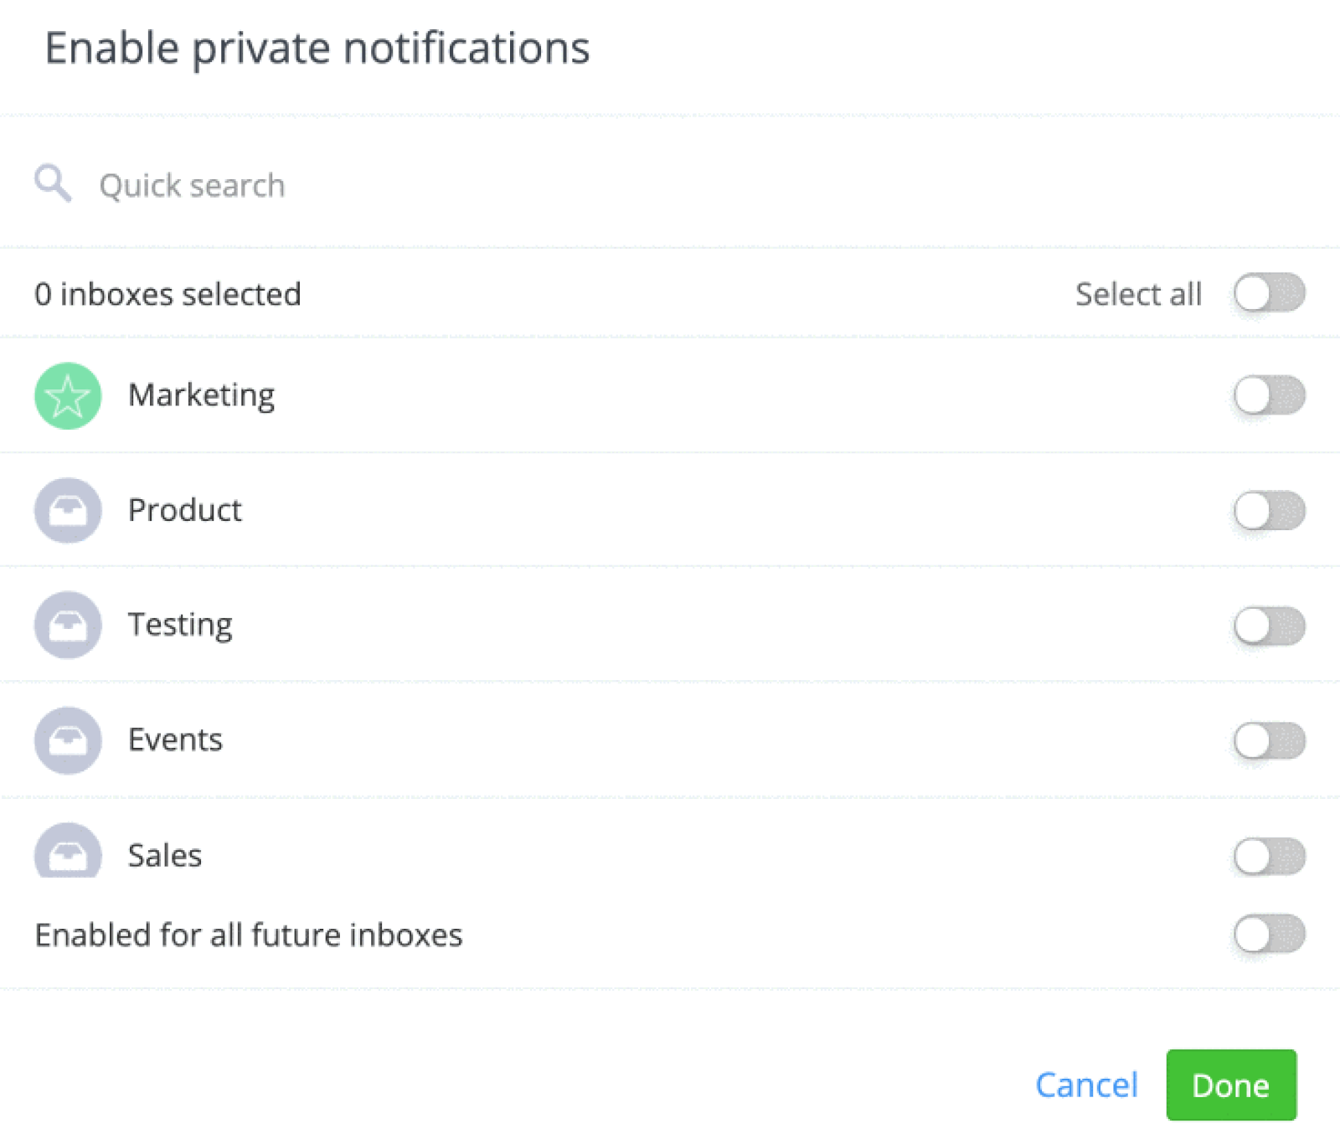The width and height of the screenshot is (1340, 1139).
Task: Click the Testing inbox name
Action: pyautogui.click(x=180, y=625)
